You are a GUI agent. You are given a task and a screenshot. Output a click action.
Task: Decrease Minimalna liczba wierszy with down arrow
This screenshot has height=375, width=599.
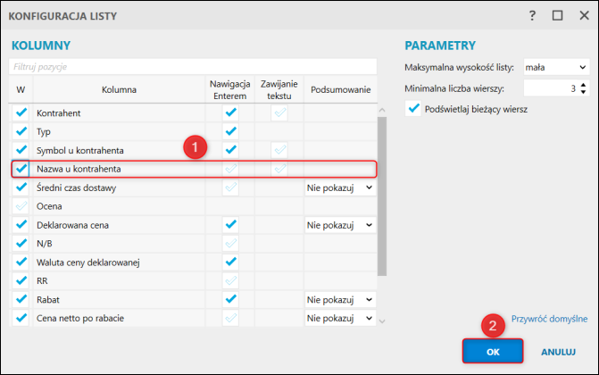(583, 92)
